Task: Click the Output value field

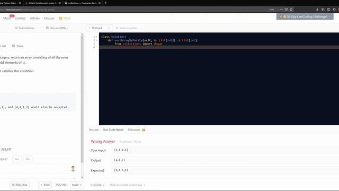Action: pos(225,160)
